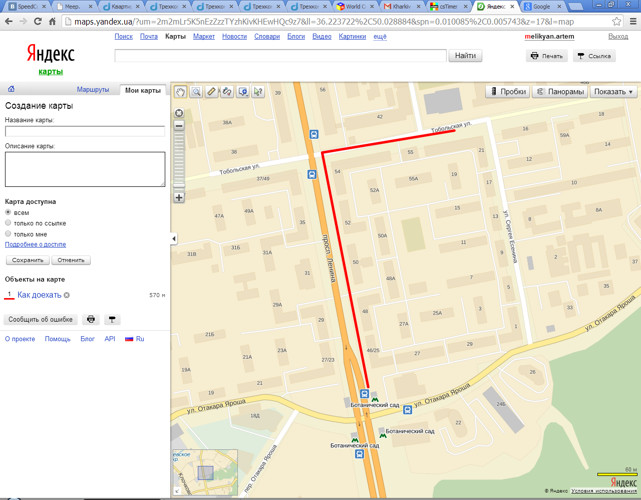Click the bottom-most bus stop icon
Image resolution: width=641 pixels, height=500 pixels.
coord(359,454)
